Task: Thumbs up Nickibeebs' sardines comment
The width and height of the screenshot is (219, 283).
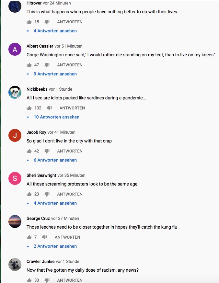Action: click(x=29, y=108)
